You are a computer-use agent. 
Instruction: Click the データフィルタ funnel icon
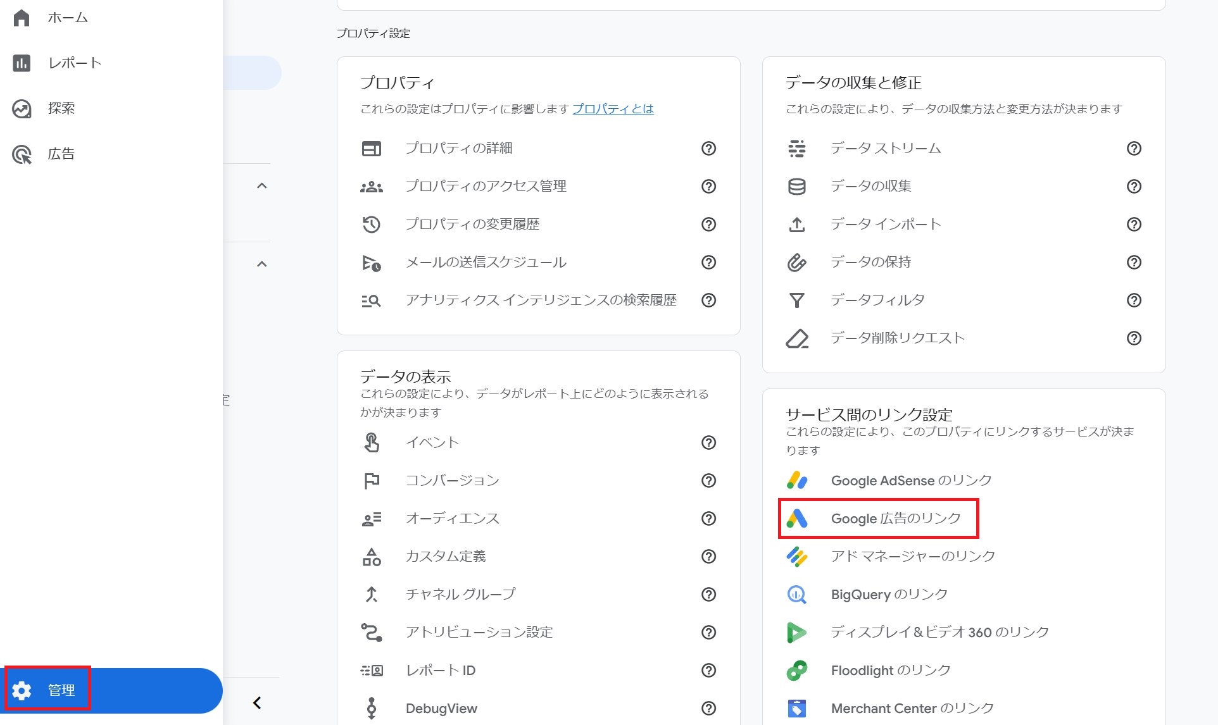click(797, 301)
